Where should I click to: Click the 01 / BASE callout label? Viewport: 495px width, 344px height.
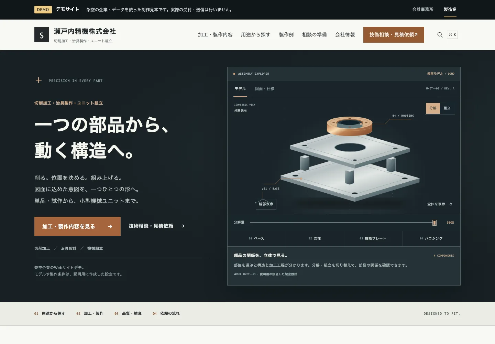[271, 189]
